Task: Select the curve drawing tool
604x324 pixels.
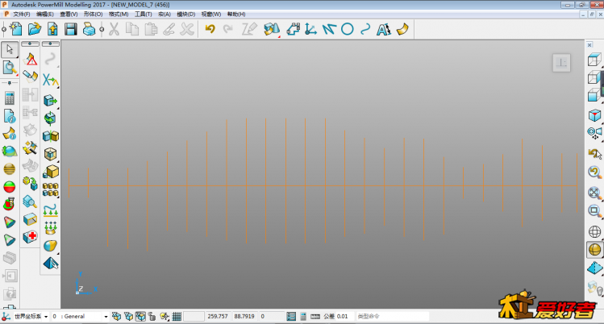Action: [x=365, y=29]
